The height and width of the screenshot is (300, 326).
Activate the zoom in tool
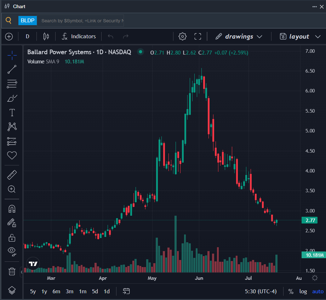click(12, 189)
